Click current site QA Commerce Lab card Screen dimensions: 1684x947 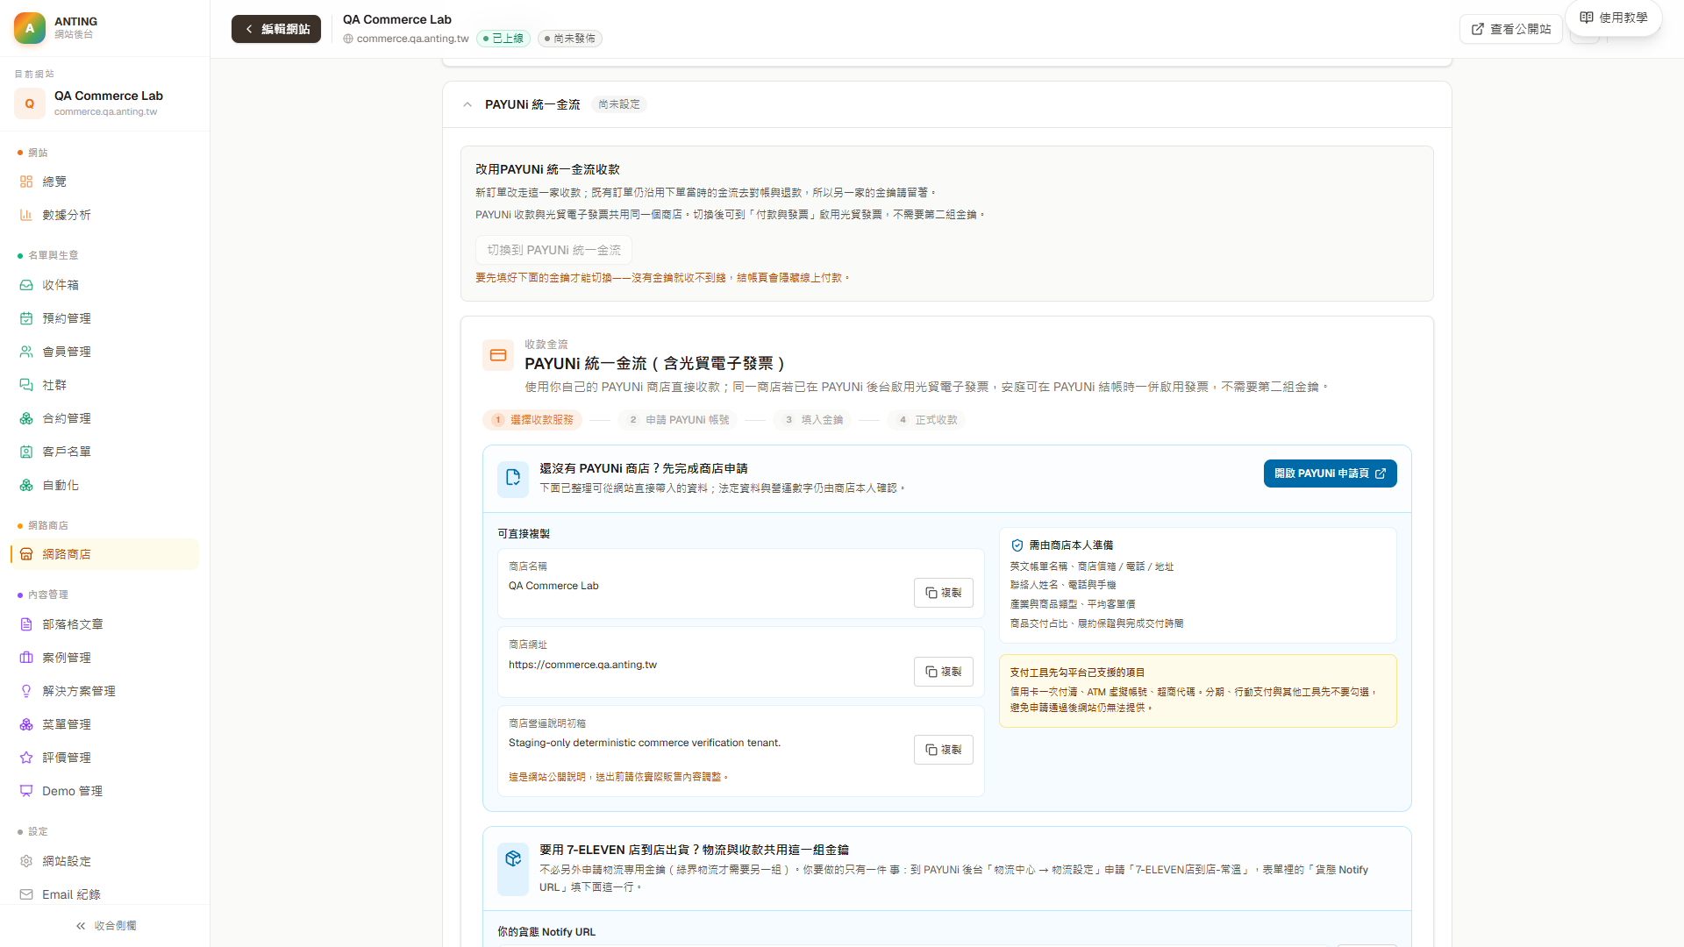[104, 103]
